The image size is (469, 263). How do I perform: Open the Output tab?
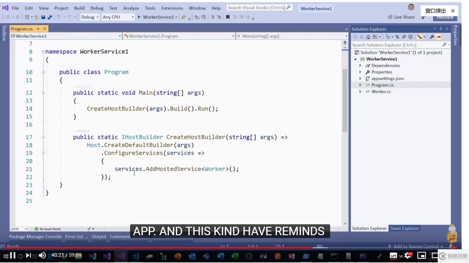pyautogui.click(x=99, y=237)
